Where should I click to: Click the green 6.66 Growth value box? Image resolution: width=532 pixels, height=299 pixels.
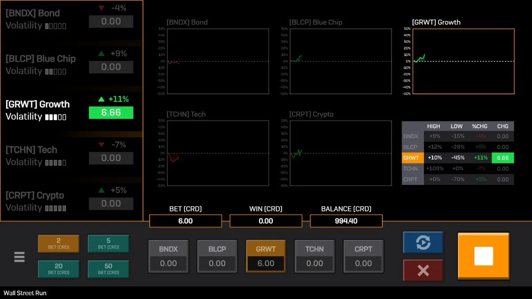point(111,113)
